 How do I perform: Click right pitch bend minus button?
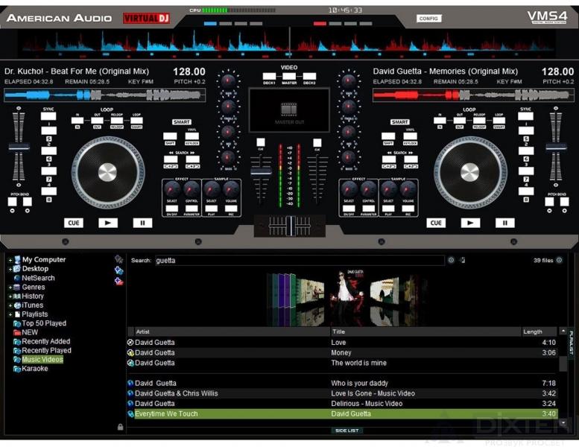click(x=549, y=202)
